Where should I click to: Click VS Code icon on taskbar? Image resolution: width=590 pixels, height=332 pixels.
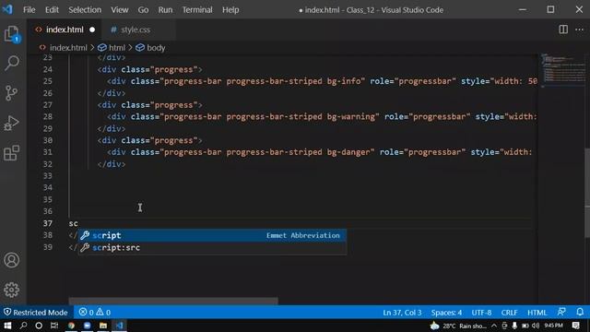119,326
